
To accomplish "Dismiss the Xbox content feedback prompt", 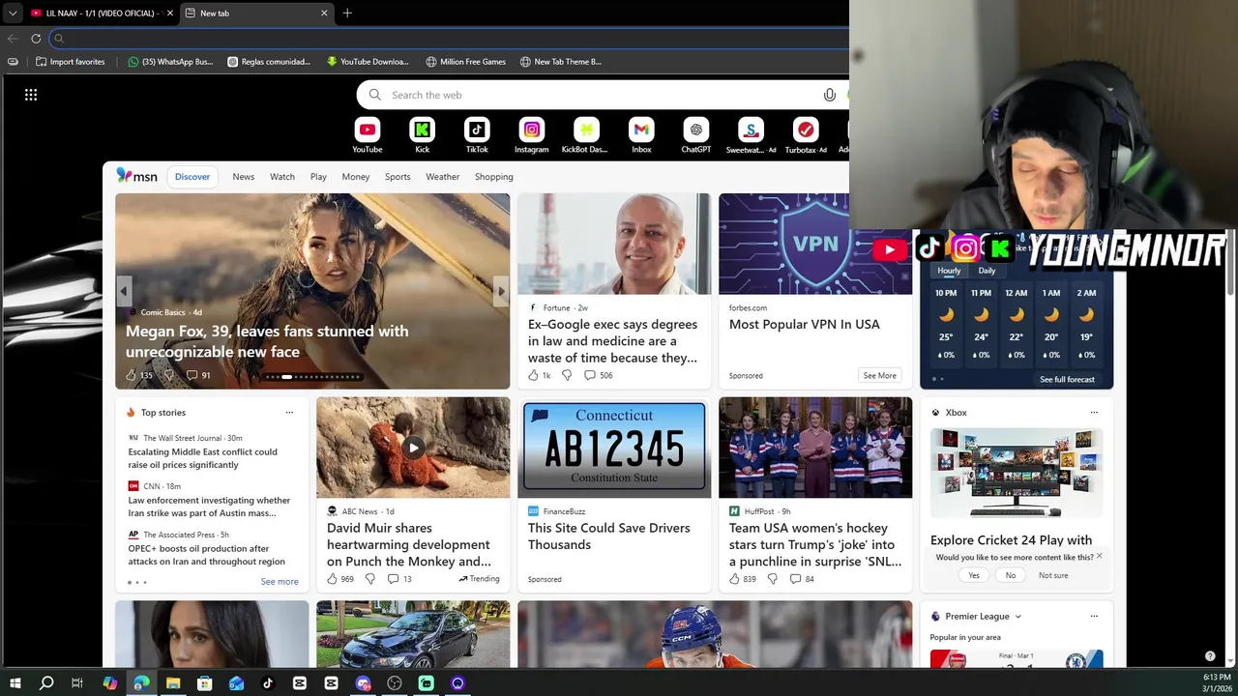I will pyautogui.click(x=1100, y=556).
